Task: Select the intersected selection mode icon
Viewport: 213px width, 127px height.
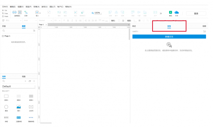Action: [x=14, y=12]
